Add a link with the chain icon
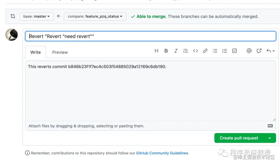Screen dimensions: 280x165 coord(205,51)
